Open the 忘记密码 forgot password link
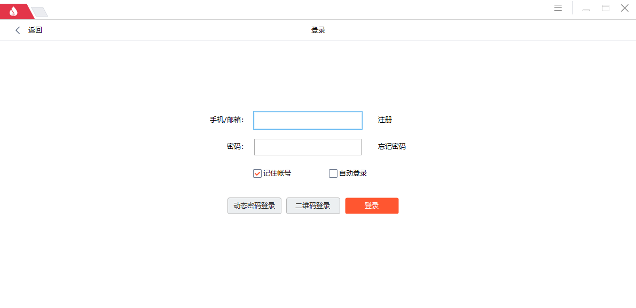The image size is (636, 308). (390, 146)
